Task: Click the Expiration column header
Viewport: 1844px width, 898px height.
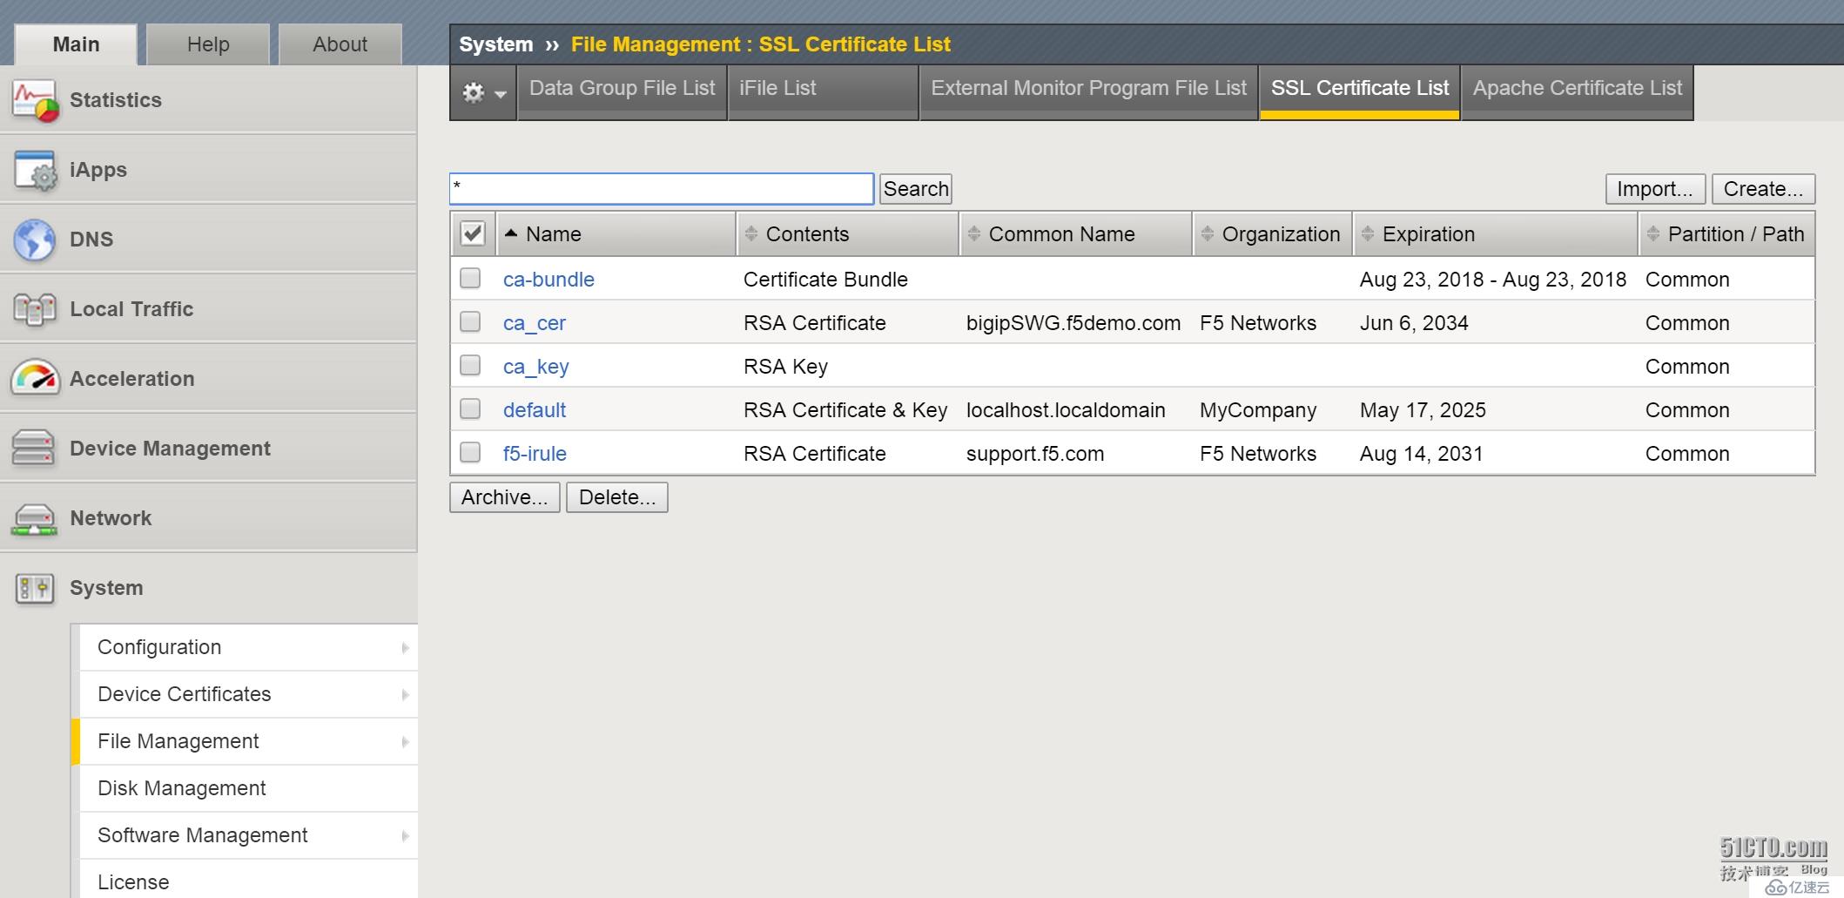Action: click(x=1496, y=233)
